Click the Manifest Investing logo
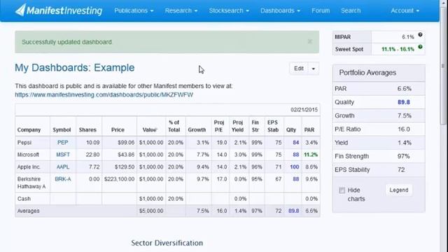The height and width of the screenshot is (252, 448). (59, 10)
